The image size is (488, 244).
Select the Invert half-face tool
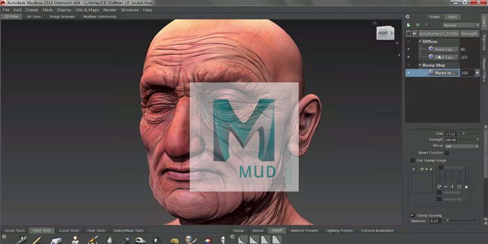223,240
